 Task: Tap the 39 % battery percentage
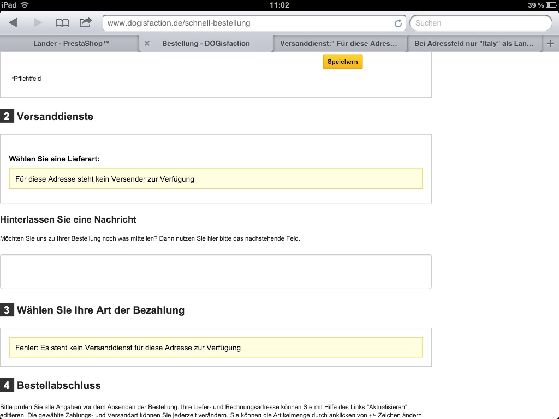pos(536,5)
